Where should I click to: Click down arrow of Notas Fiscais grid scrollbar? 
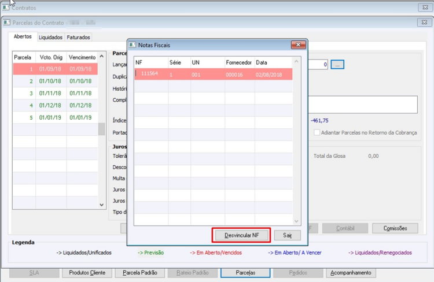coord(296,221)
